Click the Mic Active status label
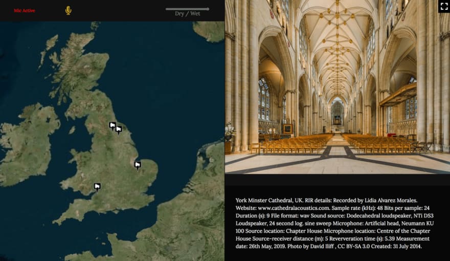Screen dimensions: 450x261 [25, 11]
